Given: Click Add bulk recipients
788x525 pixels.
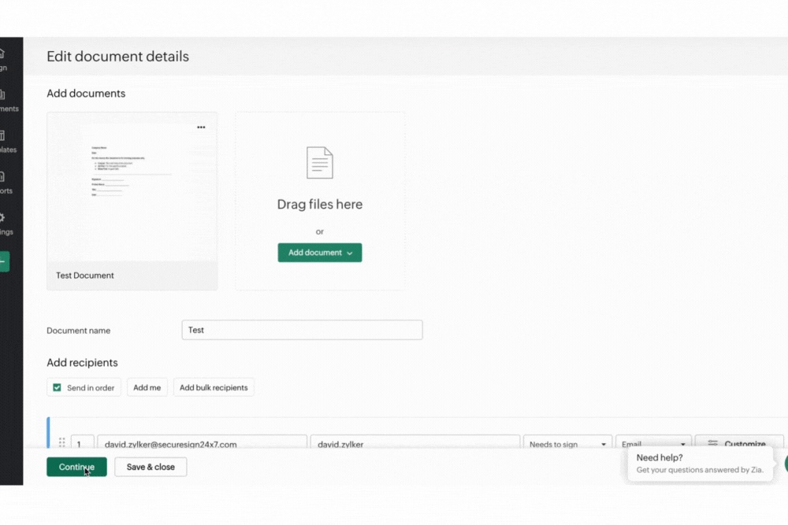Looking at the screenshot, I should [x=214, y=387].
